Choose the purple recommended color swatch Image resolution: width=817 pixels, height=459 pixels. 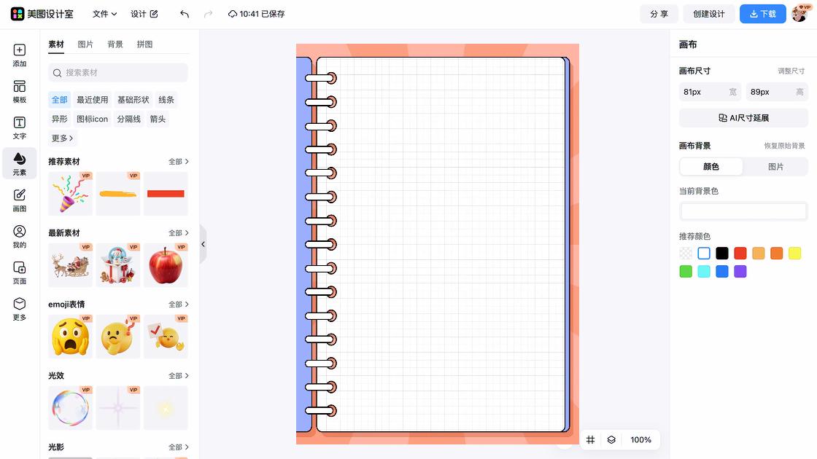pyautogui.click(x=740, y=272)
